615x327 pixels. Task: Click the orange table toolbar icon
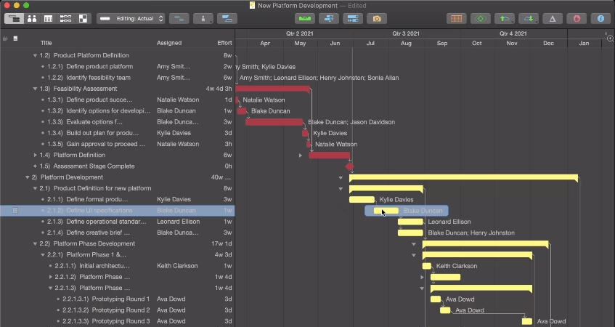point(457,18)
